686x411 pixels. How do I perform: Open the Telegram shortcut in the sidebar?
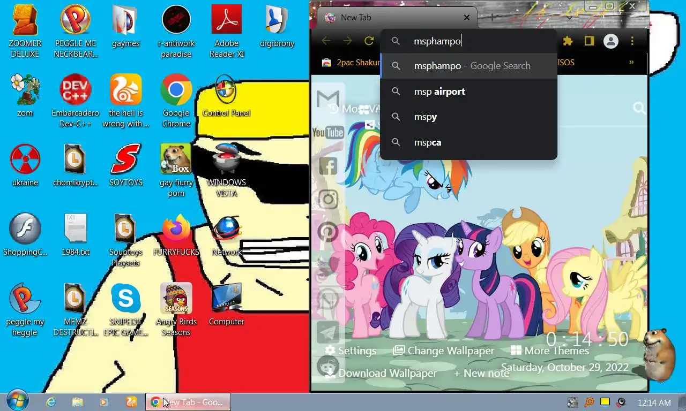pyautogui.click(x=328, y=332)
